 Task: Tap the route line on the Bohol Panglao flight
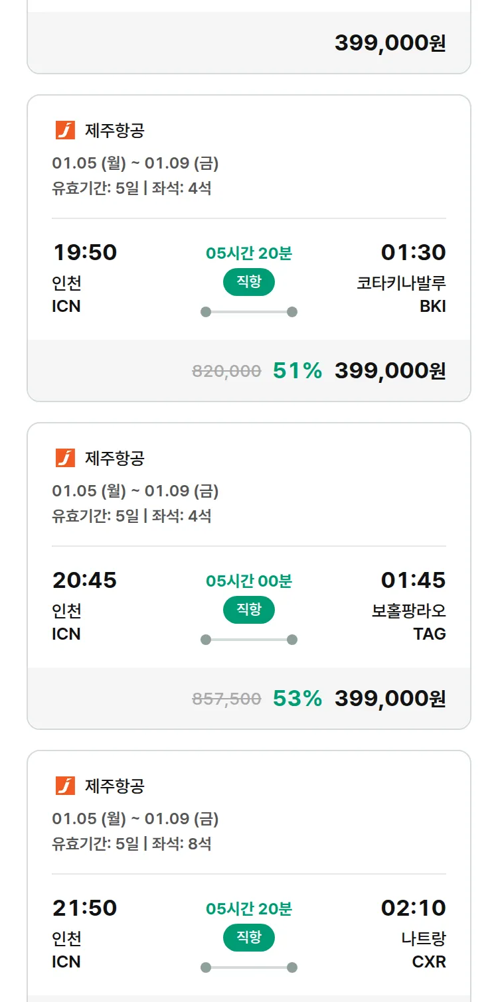(249, 640)
